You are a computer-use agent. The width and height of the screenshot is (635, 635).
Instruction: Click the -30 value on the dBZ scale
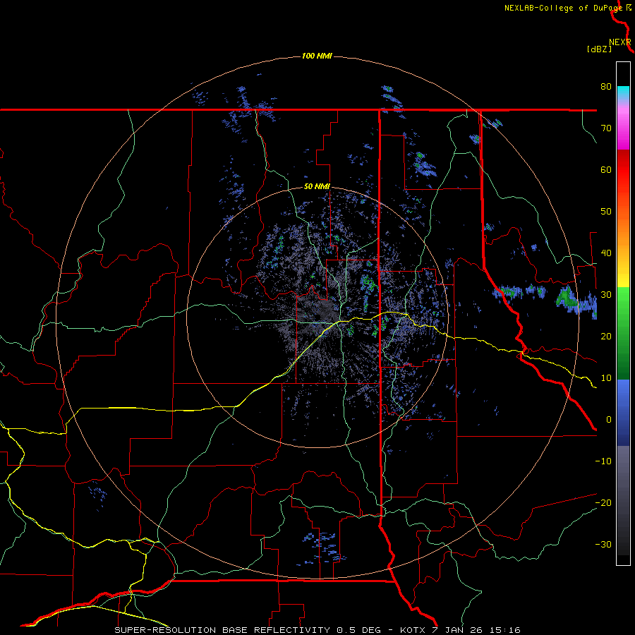pos(603,544)
